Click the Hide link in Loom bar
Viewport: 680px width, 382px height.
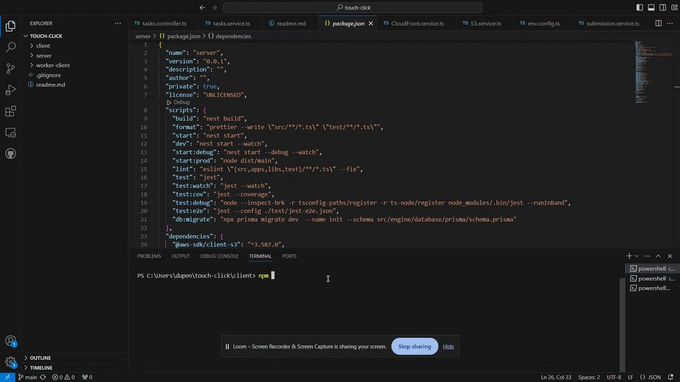click(x=448, y=346)
